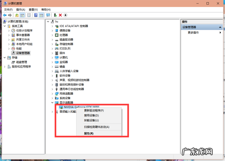The height and width of the screenshot is (161, 225).
Task: Click the Forward arrow toolbar icon
Action: pos(10,15)
